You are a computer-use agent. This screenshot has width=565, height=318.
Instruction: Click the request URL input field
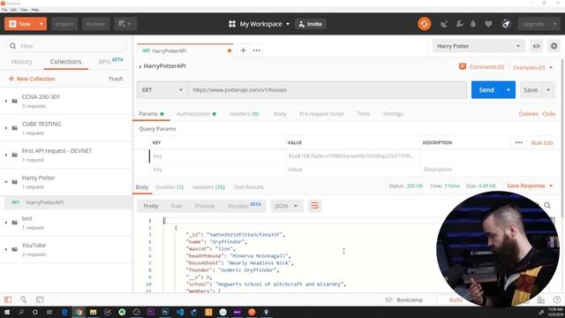click(x=328, y=90)
